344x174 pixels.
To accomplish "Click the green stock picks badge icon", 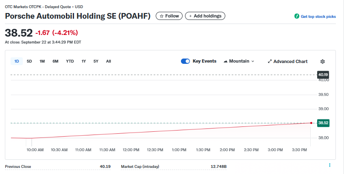I will [x=296, y=16].
